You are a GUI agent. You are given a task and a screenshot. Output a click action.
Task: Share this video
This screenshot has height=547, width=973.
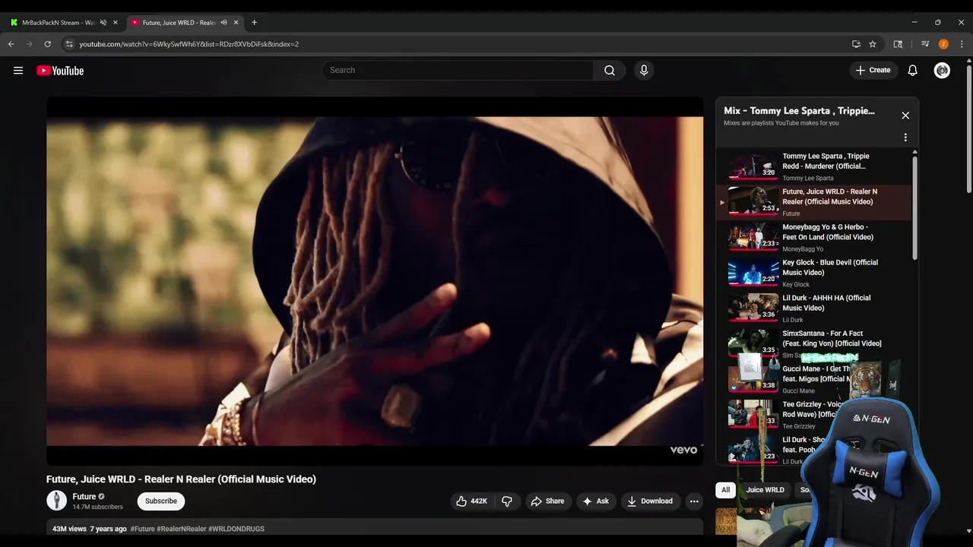tap(547, 501)
